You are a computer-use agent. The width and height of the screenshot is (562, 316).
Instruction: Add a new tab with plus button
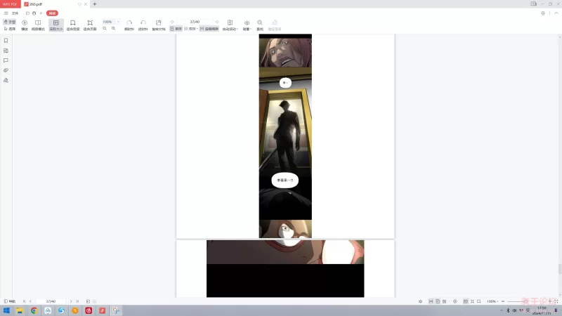tap(95, 4)
